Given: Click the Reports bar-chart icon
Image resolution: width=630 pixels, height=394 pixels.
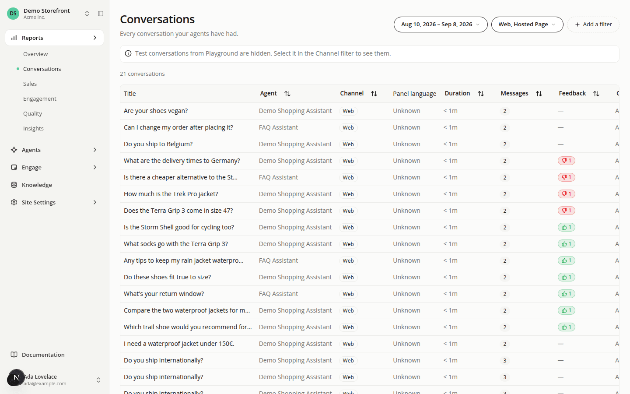Looking at the screenshot, I should [x=14, y=38].
